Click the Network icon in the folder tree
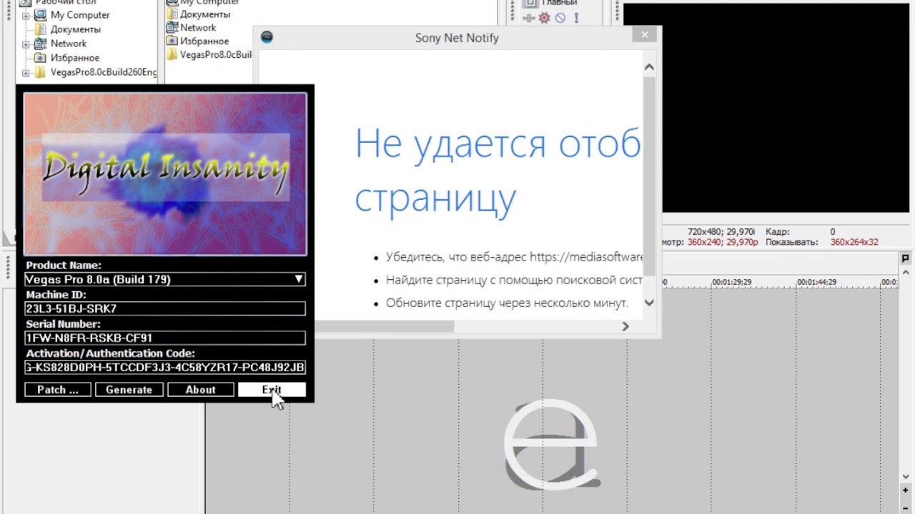Image resolution: width=915 pixels, height=514 pixels. point(41,44)
